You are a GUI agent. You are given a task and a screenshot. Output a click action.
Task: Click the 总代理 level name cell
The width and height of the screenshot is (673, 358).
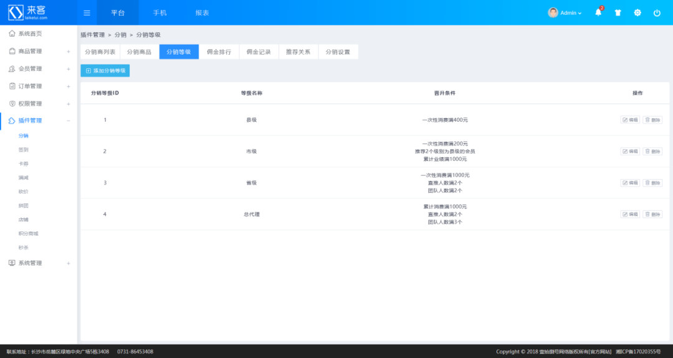[x=252, y=214]
